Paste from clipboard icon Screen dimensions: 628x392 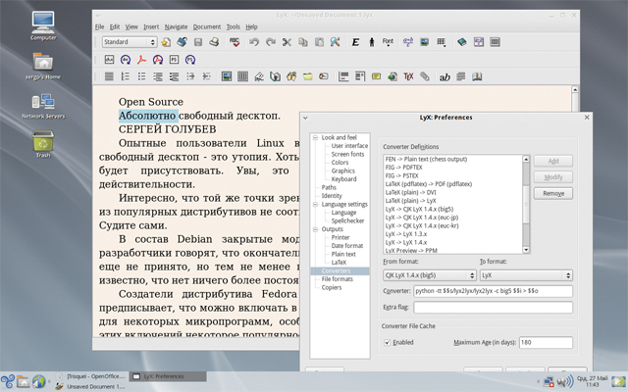319,42
